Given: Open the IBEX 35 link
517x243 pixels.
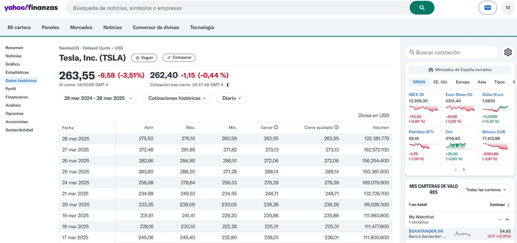Looking at the screenshot, I should coord(416,95).
